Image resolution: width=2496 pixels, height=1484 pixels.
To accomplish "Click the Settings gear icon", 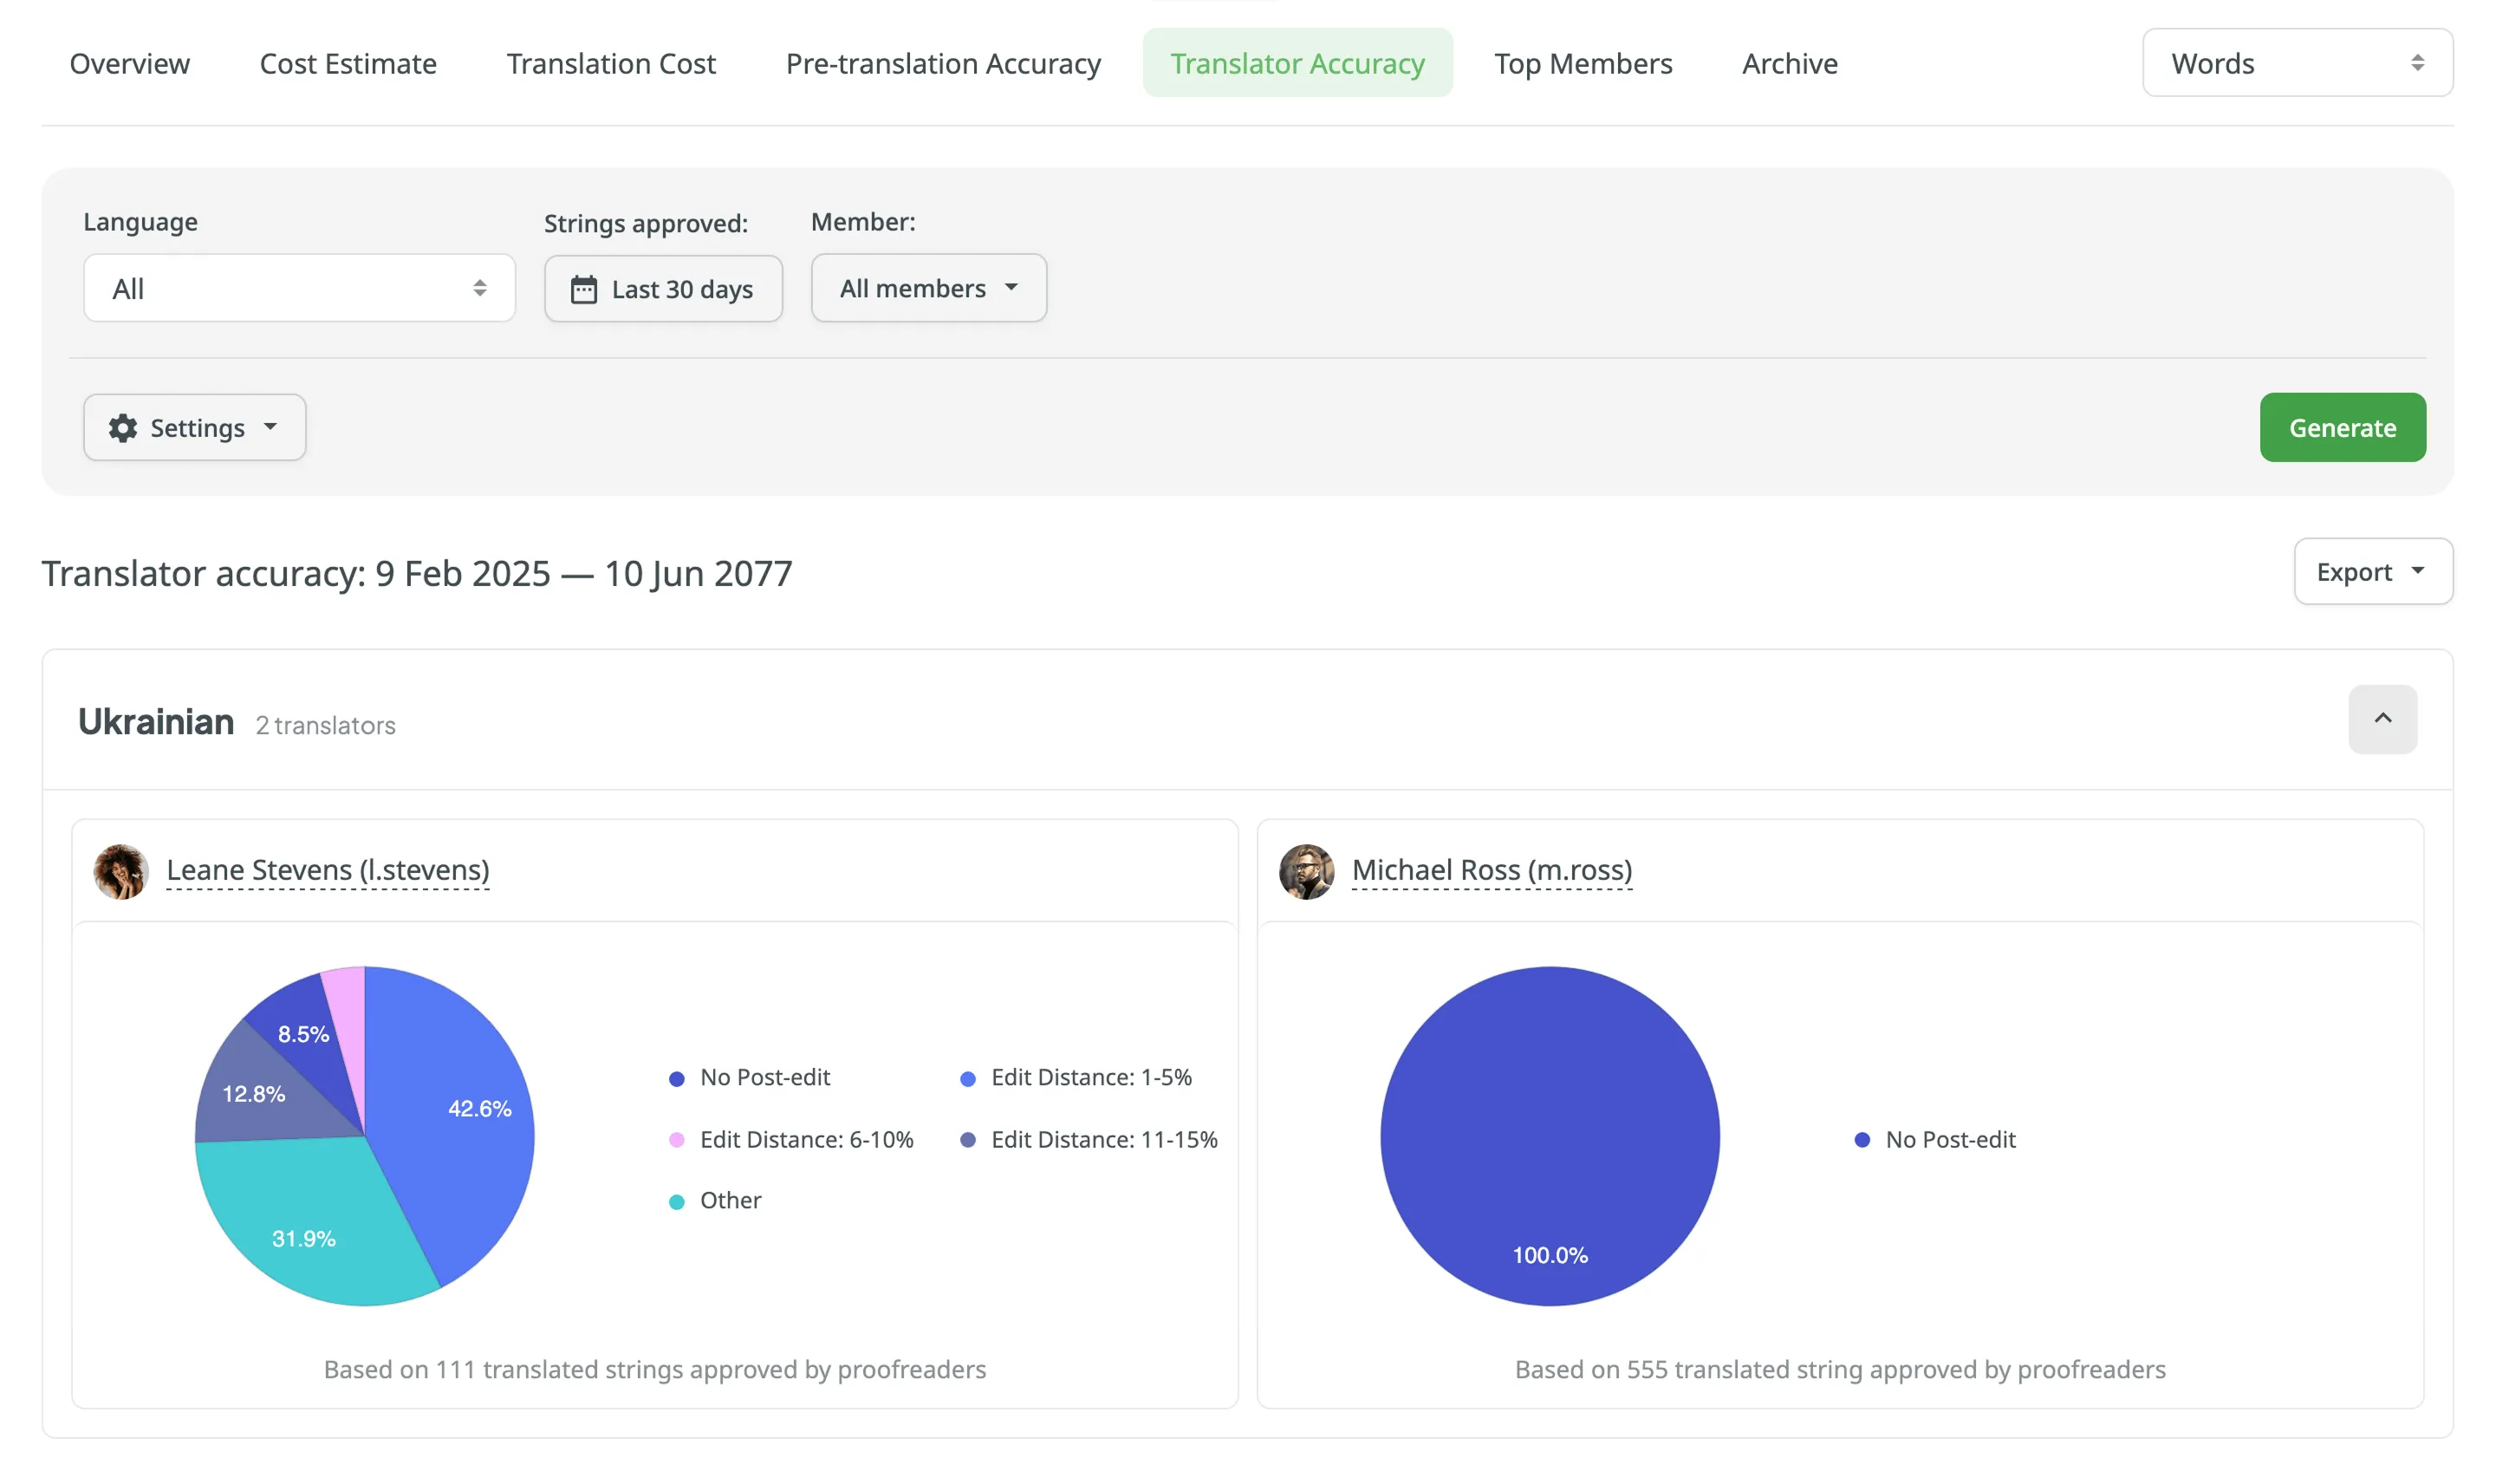I will click(123, 428).
